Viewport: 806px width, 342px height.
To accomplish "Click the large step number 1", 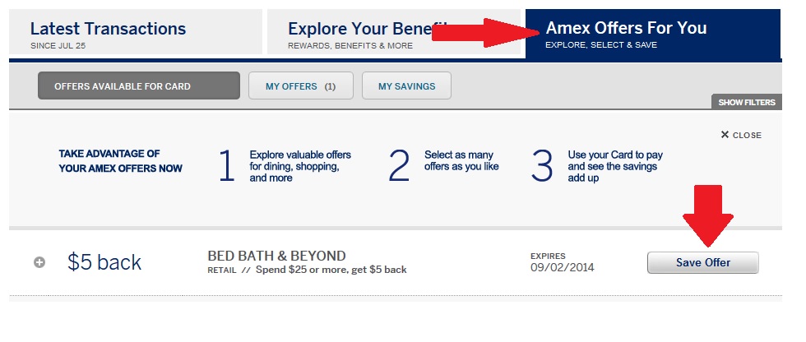I will [x=226, y=166].
